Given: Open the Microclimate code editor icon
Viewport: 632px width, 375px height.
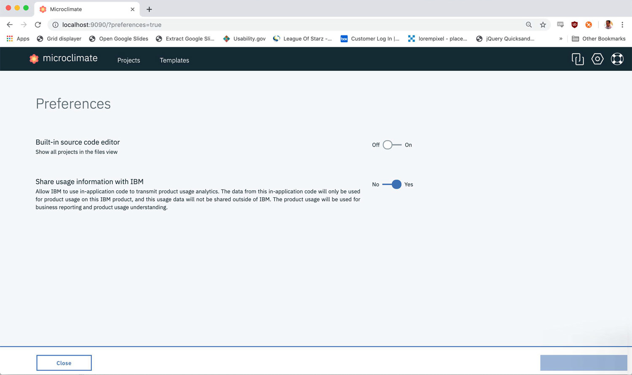Looking at the screenshot, I should pos(577,59).
